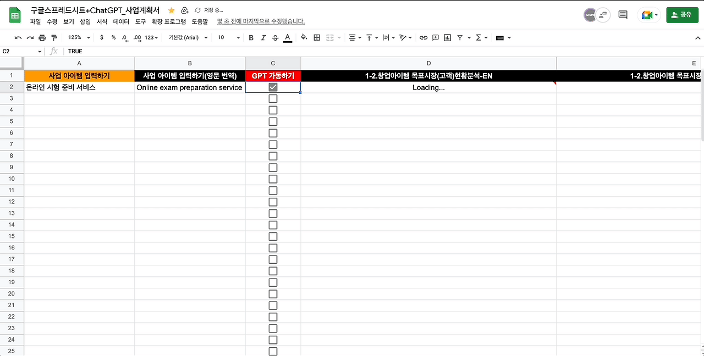Check the checkbox in row 17
Viewport: 704px width, 356px height.
[x=273, y=259]
